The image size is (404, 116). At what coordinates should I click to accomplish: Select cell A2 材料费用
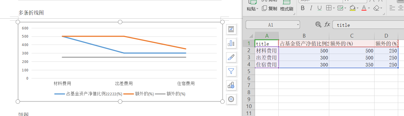267,50
